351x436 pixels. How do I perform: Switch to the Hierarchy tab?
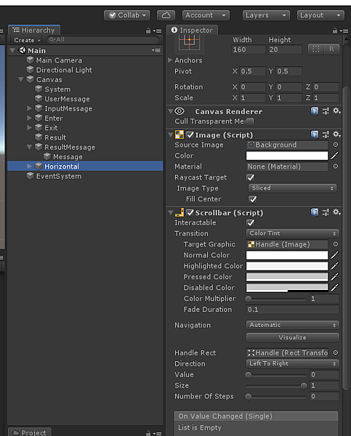(34, 30)
